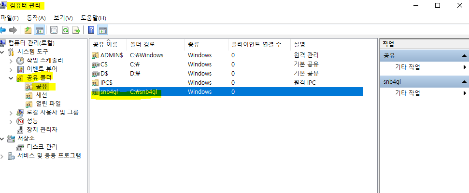Go back with the toolbar Back arrow
Image resolution: width=469 pixels, height=193 pixels.
3,30
